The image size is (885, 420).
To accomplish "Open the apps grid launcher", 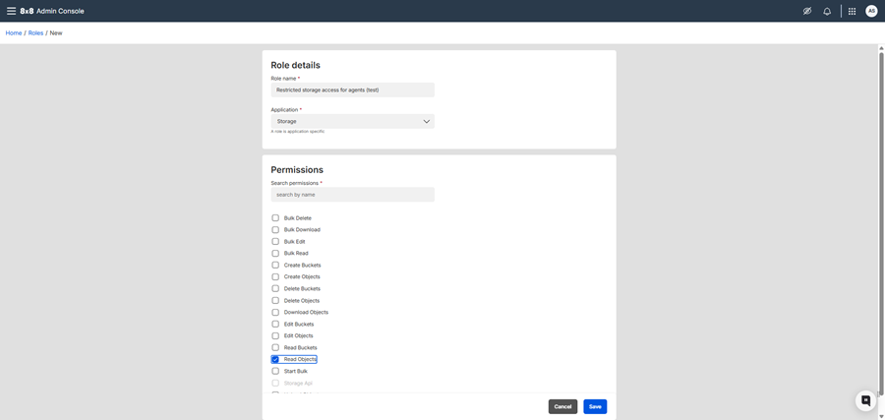I will pos(852,11).
